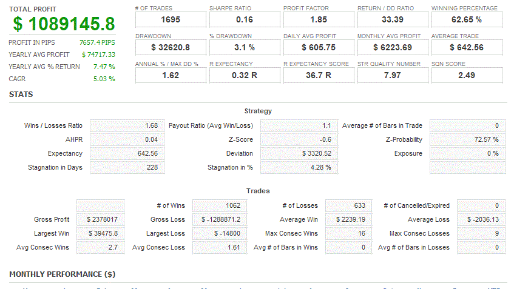The height and width of the screenshot is (289, 514).
Task: Click the Monthly Avg Profit value box
Action: 393,47
